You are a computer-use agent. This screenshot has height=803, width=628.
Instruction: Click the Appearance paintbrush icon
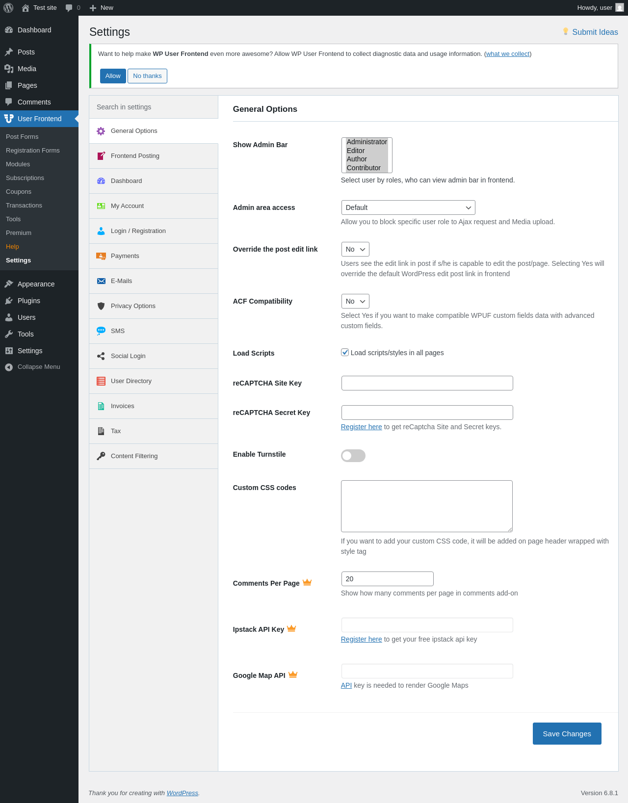coord(9,284)
